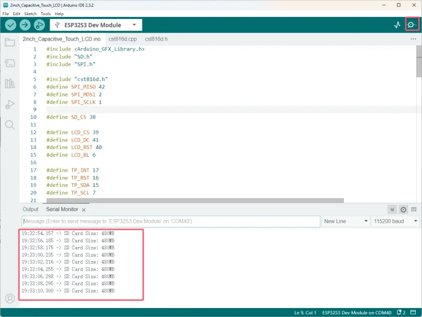
Task: Click the #define LCD_BL 6 code line
Action: [x=71, y=155]
